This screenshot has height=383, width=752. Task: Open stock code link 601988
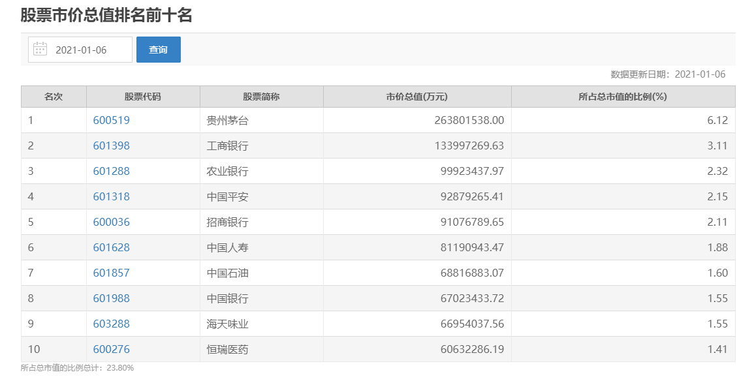(112, 298)
